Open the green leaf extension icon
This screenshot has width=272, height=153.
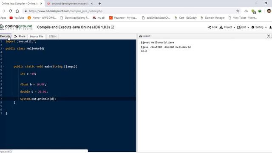tap(260, 11)
